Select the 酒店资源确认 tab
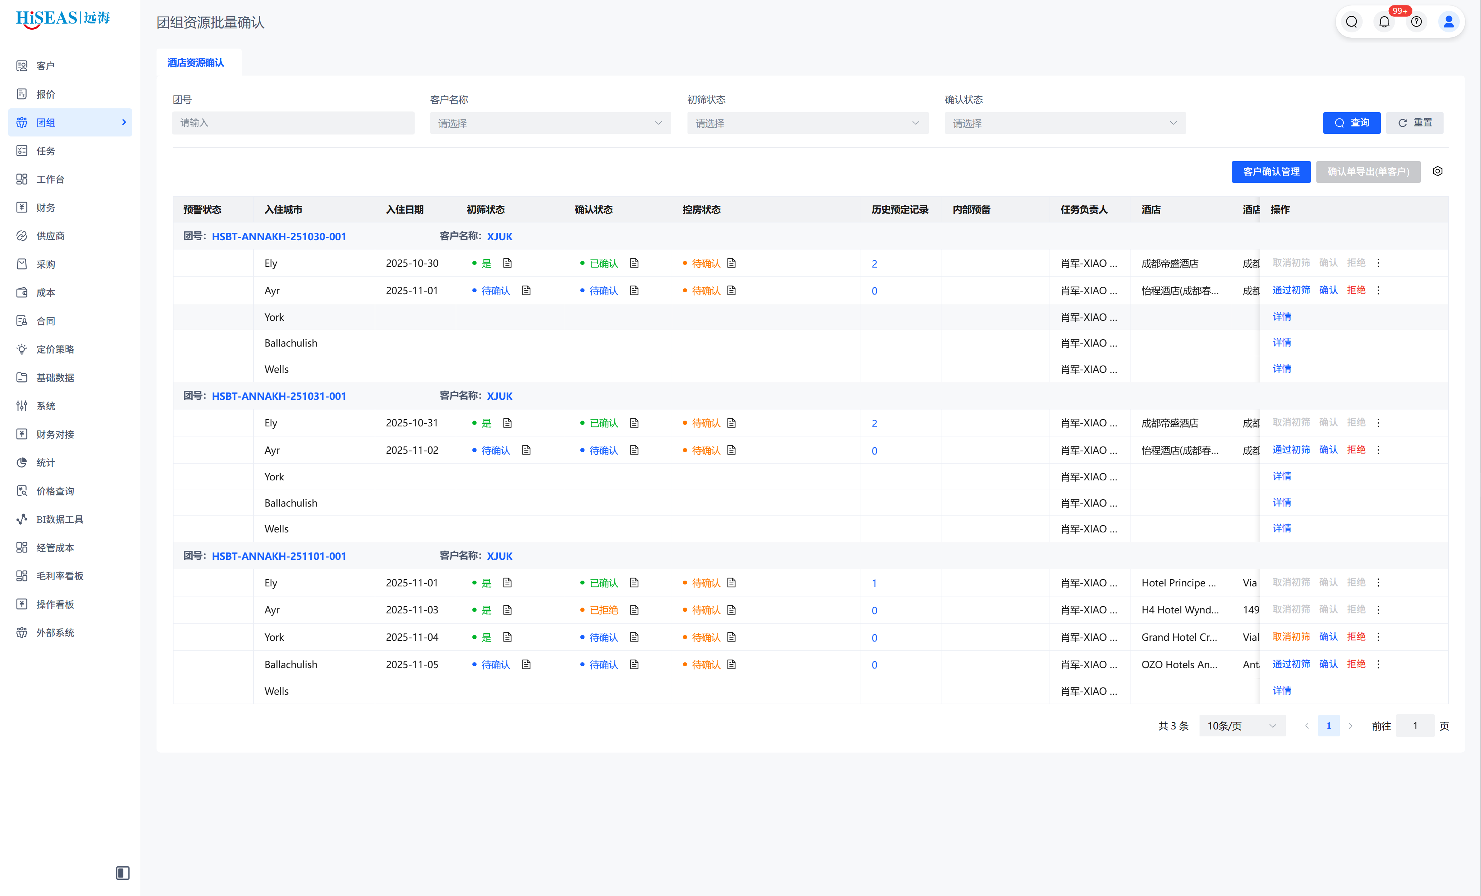 click(196, 62)
